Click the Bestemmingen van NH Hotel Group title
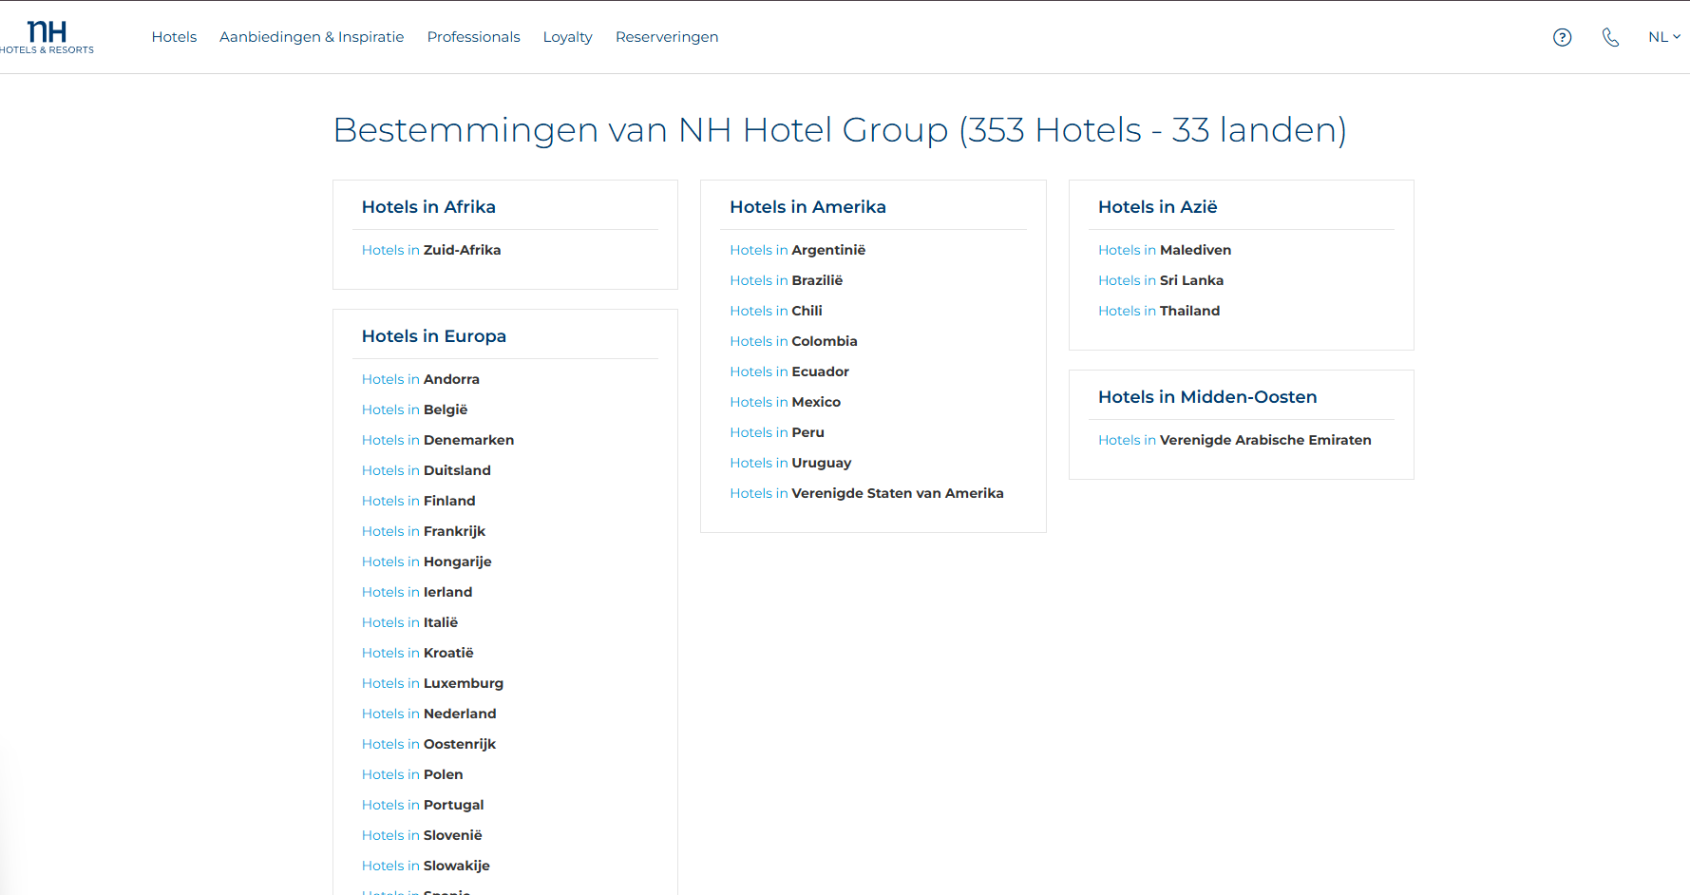Image resolution: width=1690 pixels, height=895 pixels. (840, 130)
